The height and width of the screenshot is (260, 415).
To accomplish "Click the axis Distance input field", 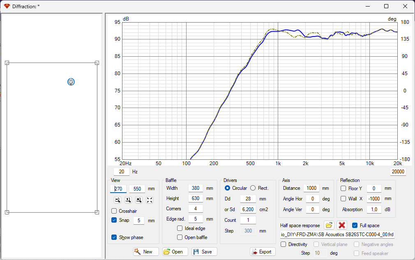I will point(311,188).
